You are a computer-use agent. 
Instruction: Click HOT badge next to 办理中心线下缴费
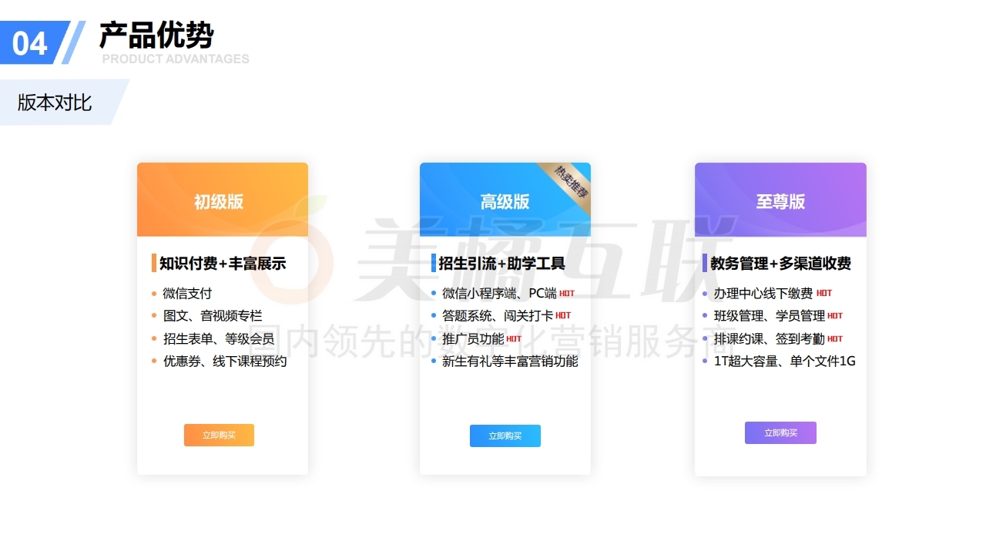(824, 294)
